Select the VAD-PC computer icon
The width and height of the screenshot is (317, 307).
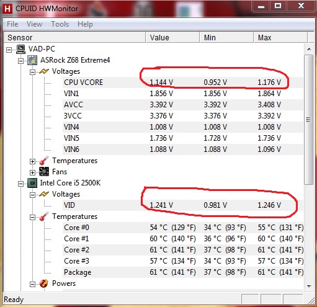(21, 49)
